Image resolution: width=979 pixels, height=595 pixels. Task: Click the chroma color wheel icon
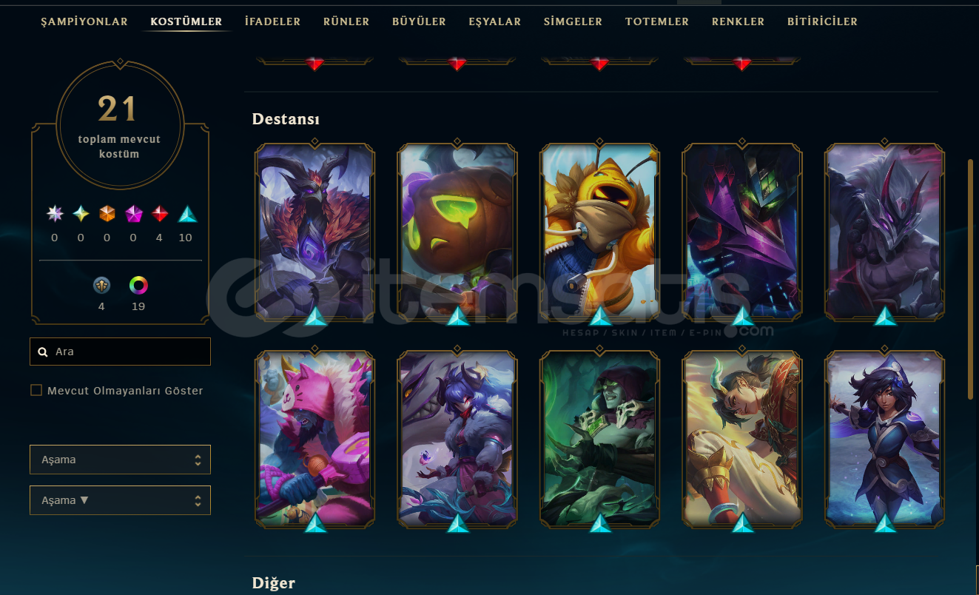(x=138, y=285)
